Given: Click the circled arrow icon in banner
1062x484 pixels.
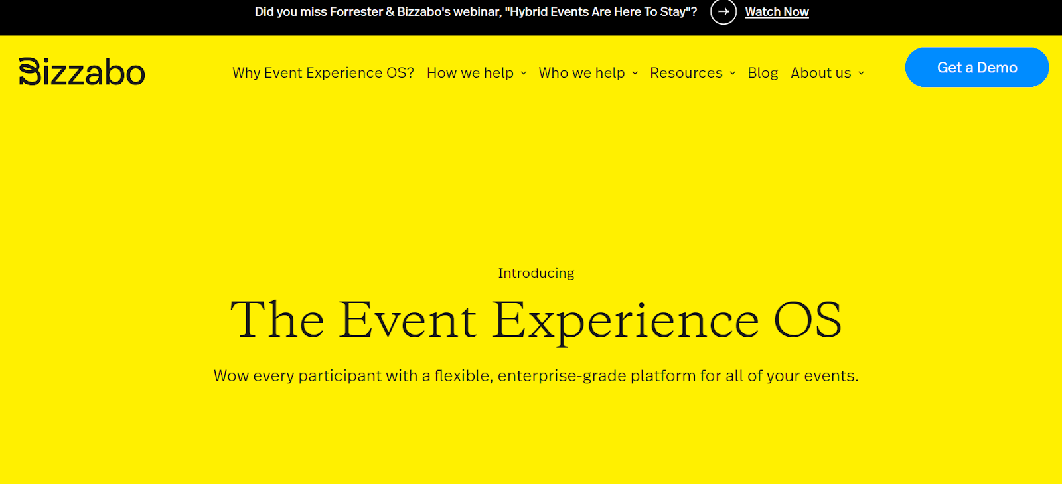Looking at the screenshot, I should click(723, 11).
